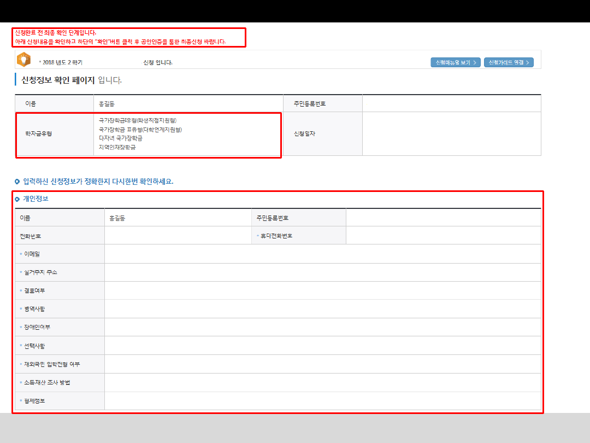Click the 휴대전화번호 value cell
Viewport: 590px width, 443px height.
[443, 236]
